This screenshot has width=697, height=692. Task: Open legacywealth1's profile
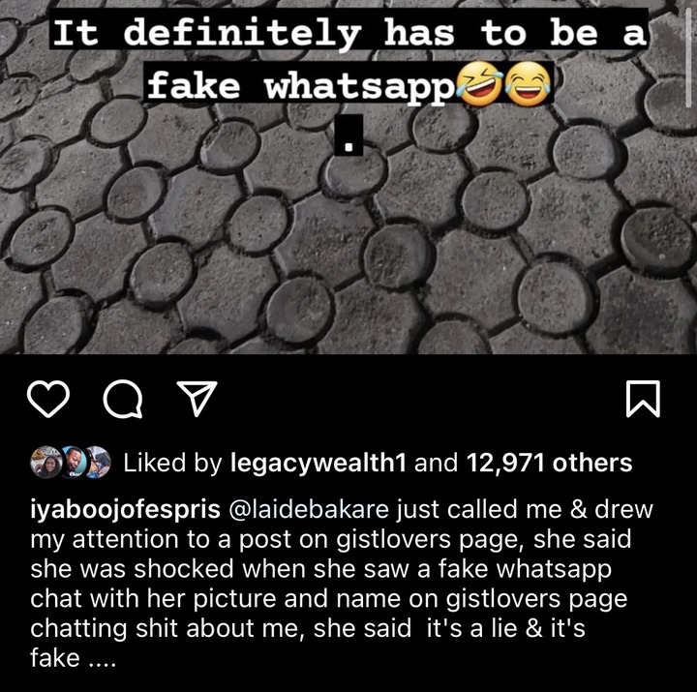(x=318, y=464)
